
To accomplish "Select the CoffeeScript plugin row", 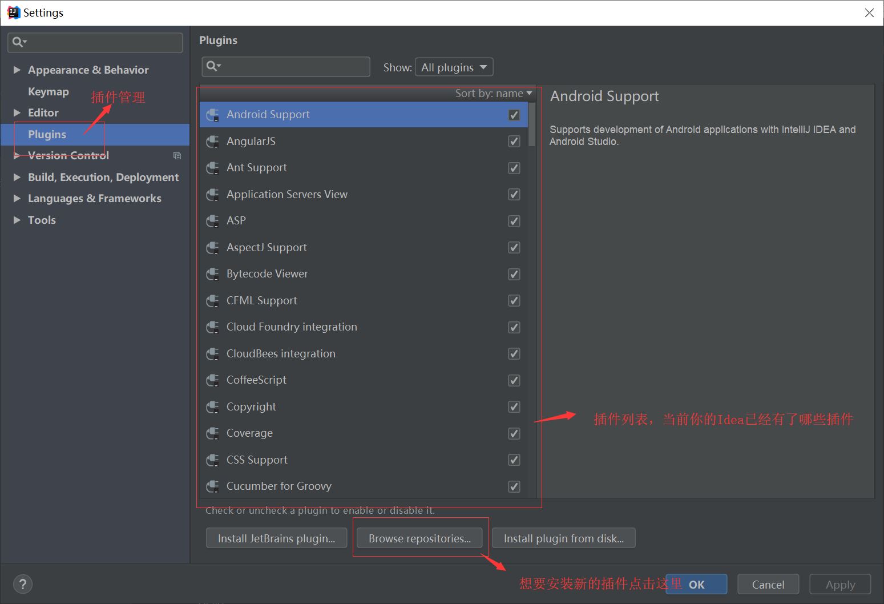I will 364,380.
